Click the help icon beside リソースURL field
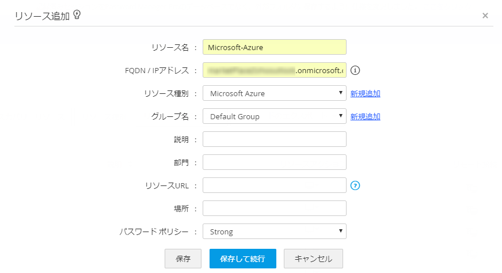The width and height of the screenshot is (502, 273). [355, 185]
